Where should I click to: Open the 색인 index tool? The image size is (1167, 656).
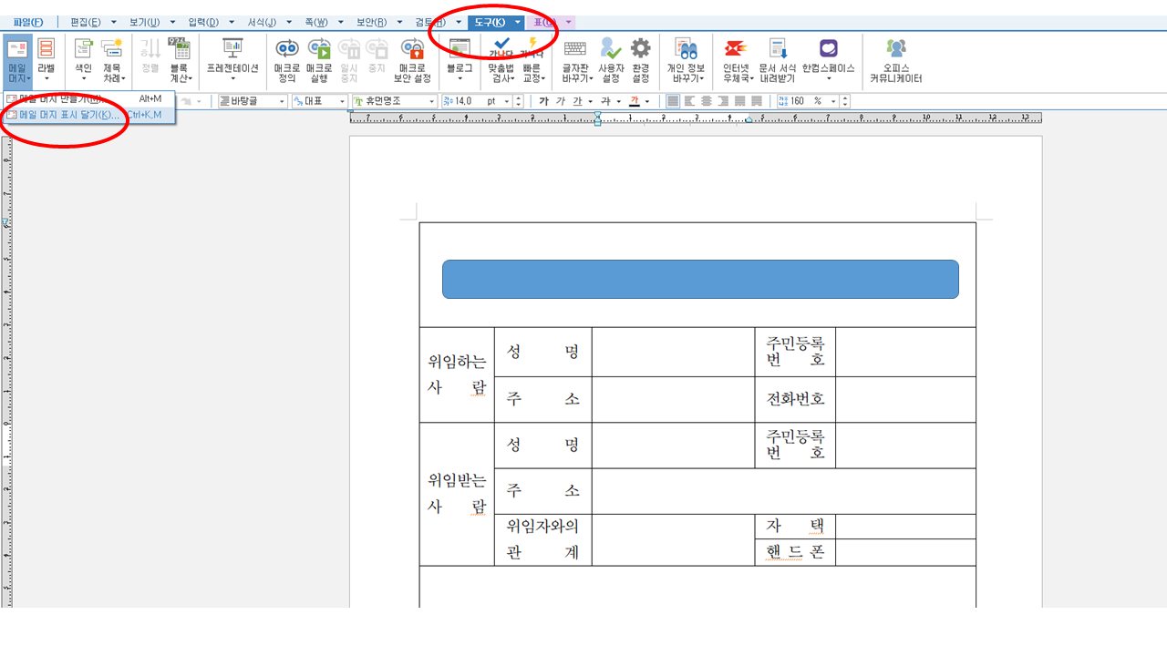pos(83,61)
